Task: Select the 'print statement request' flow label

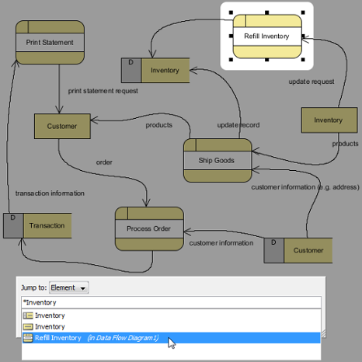Action: point(103,91)
